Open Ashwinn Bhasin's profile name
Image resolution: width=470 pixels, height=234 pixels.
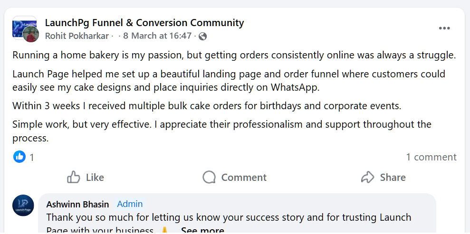coord(77,204)
